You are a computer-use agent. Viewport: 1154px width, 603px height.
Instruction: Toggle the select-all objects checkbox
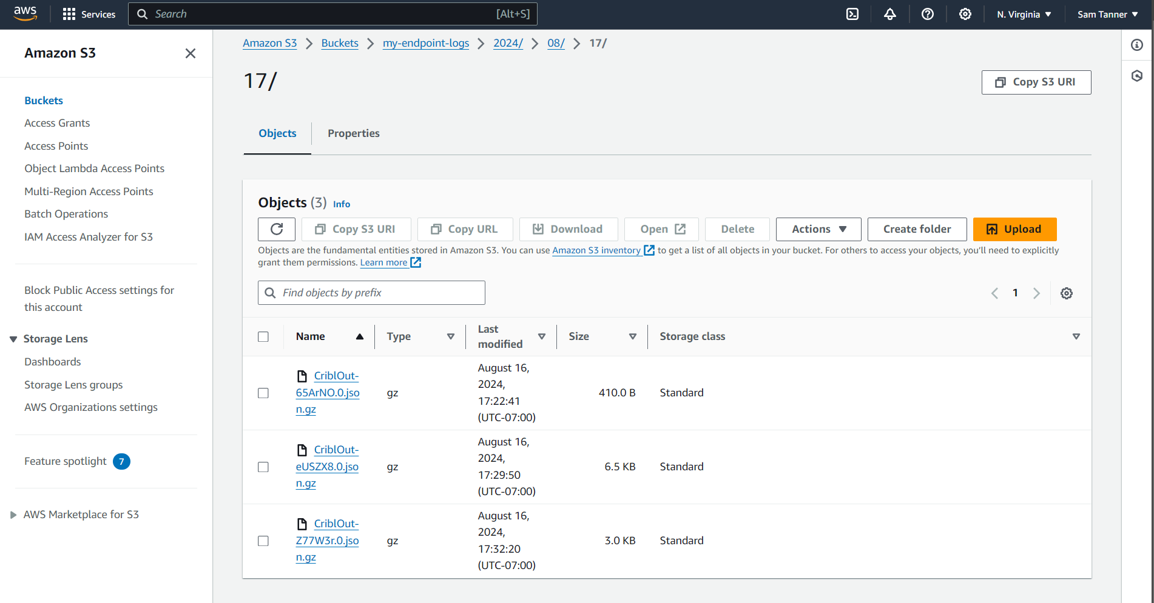(263, 336)
